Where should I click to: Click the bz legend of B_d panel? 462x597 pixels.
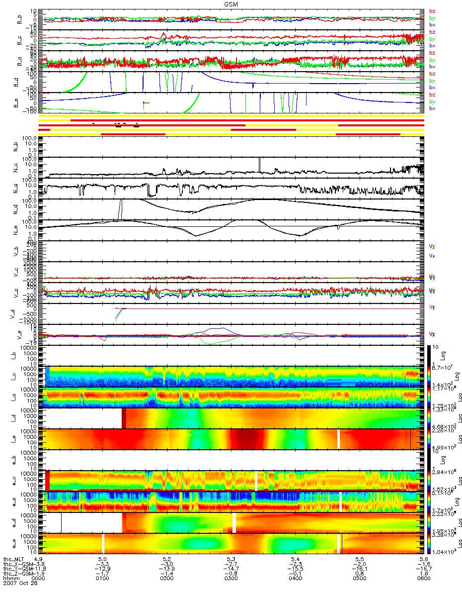tap(432, 74)
